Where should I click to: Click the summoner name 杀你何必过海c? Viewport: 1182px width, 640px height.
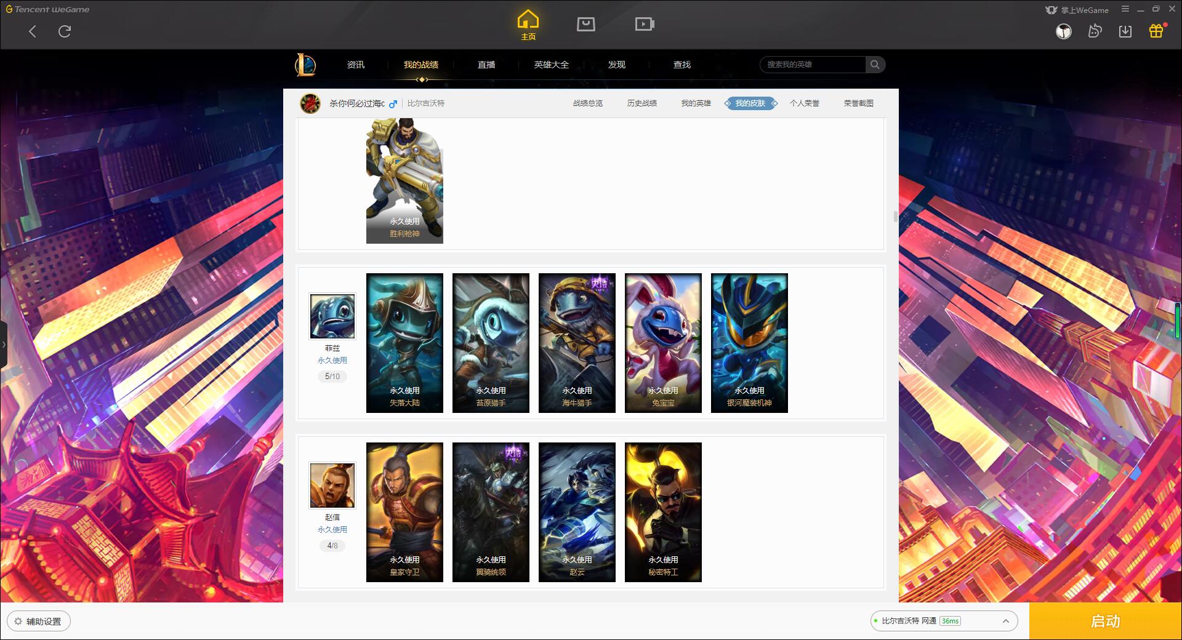(357, 103)
